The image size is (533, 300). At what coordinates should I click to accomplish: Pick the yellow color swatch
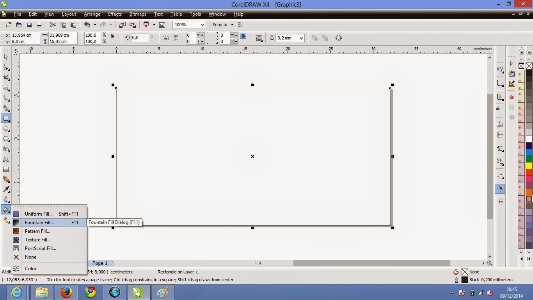point(529,166)
